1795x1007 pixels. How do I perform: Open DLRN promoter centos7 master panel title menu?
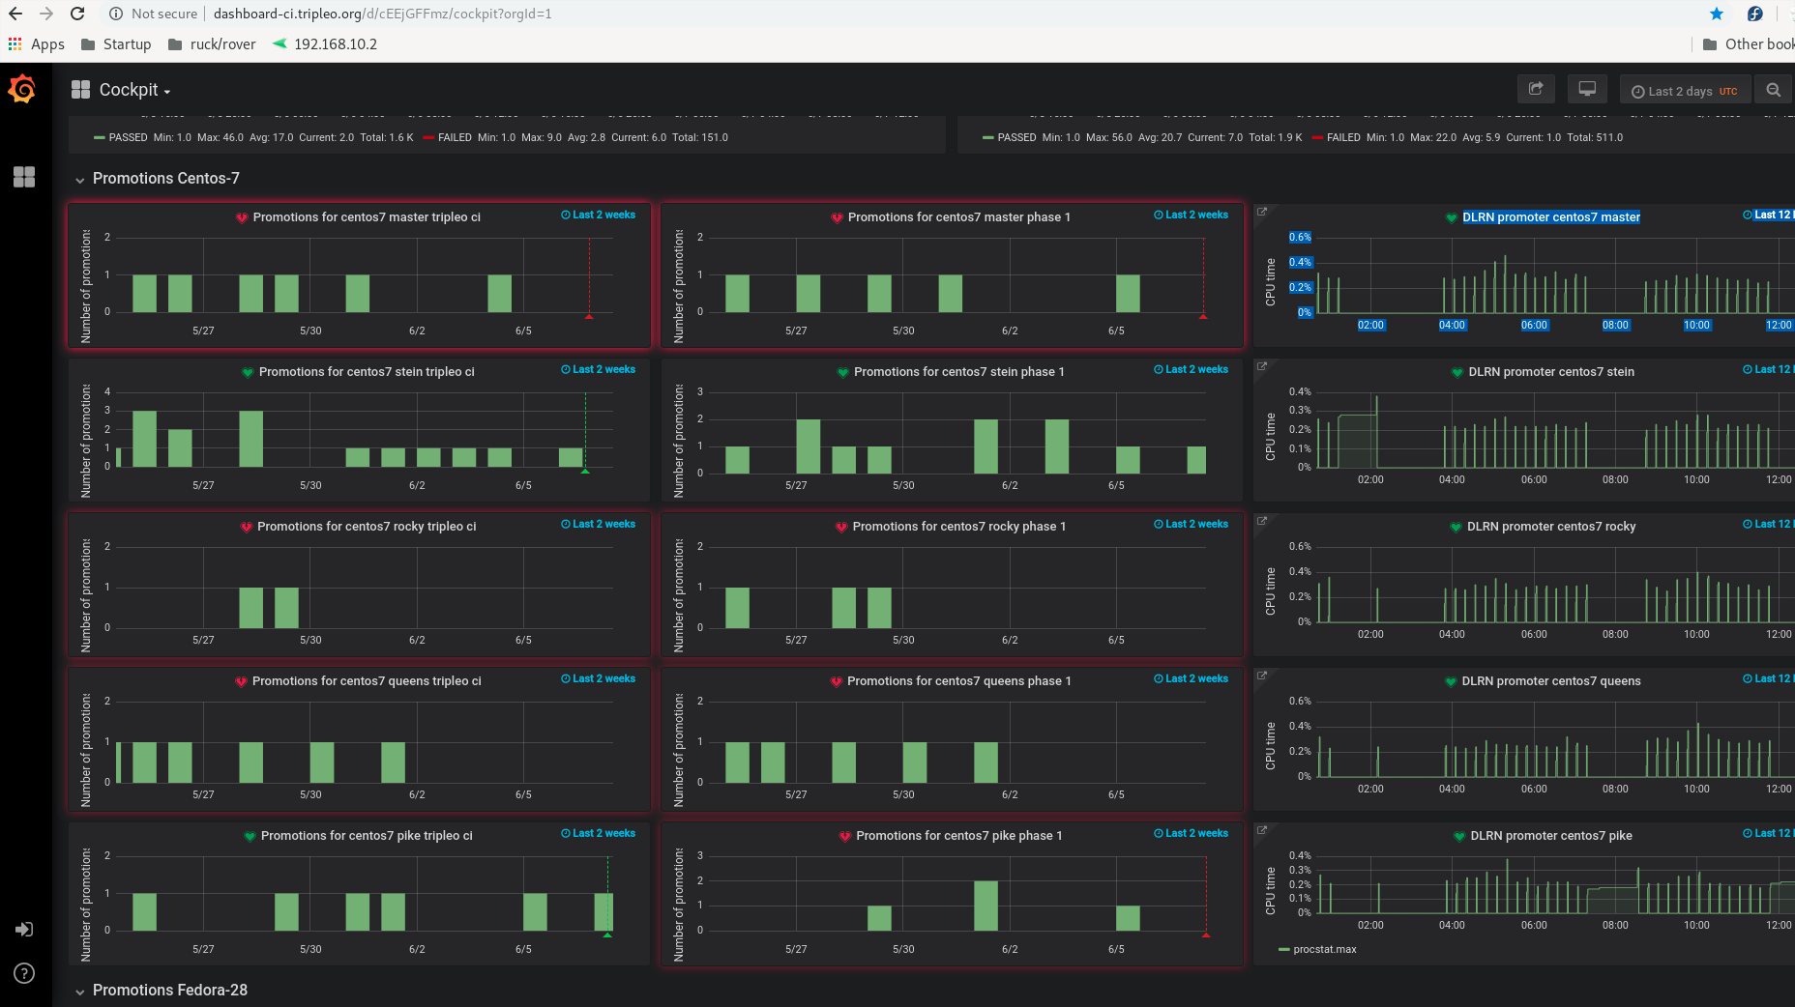coord(1550,217)
